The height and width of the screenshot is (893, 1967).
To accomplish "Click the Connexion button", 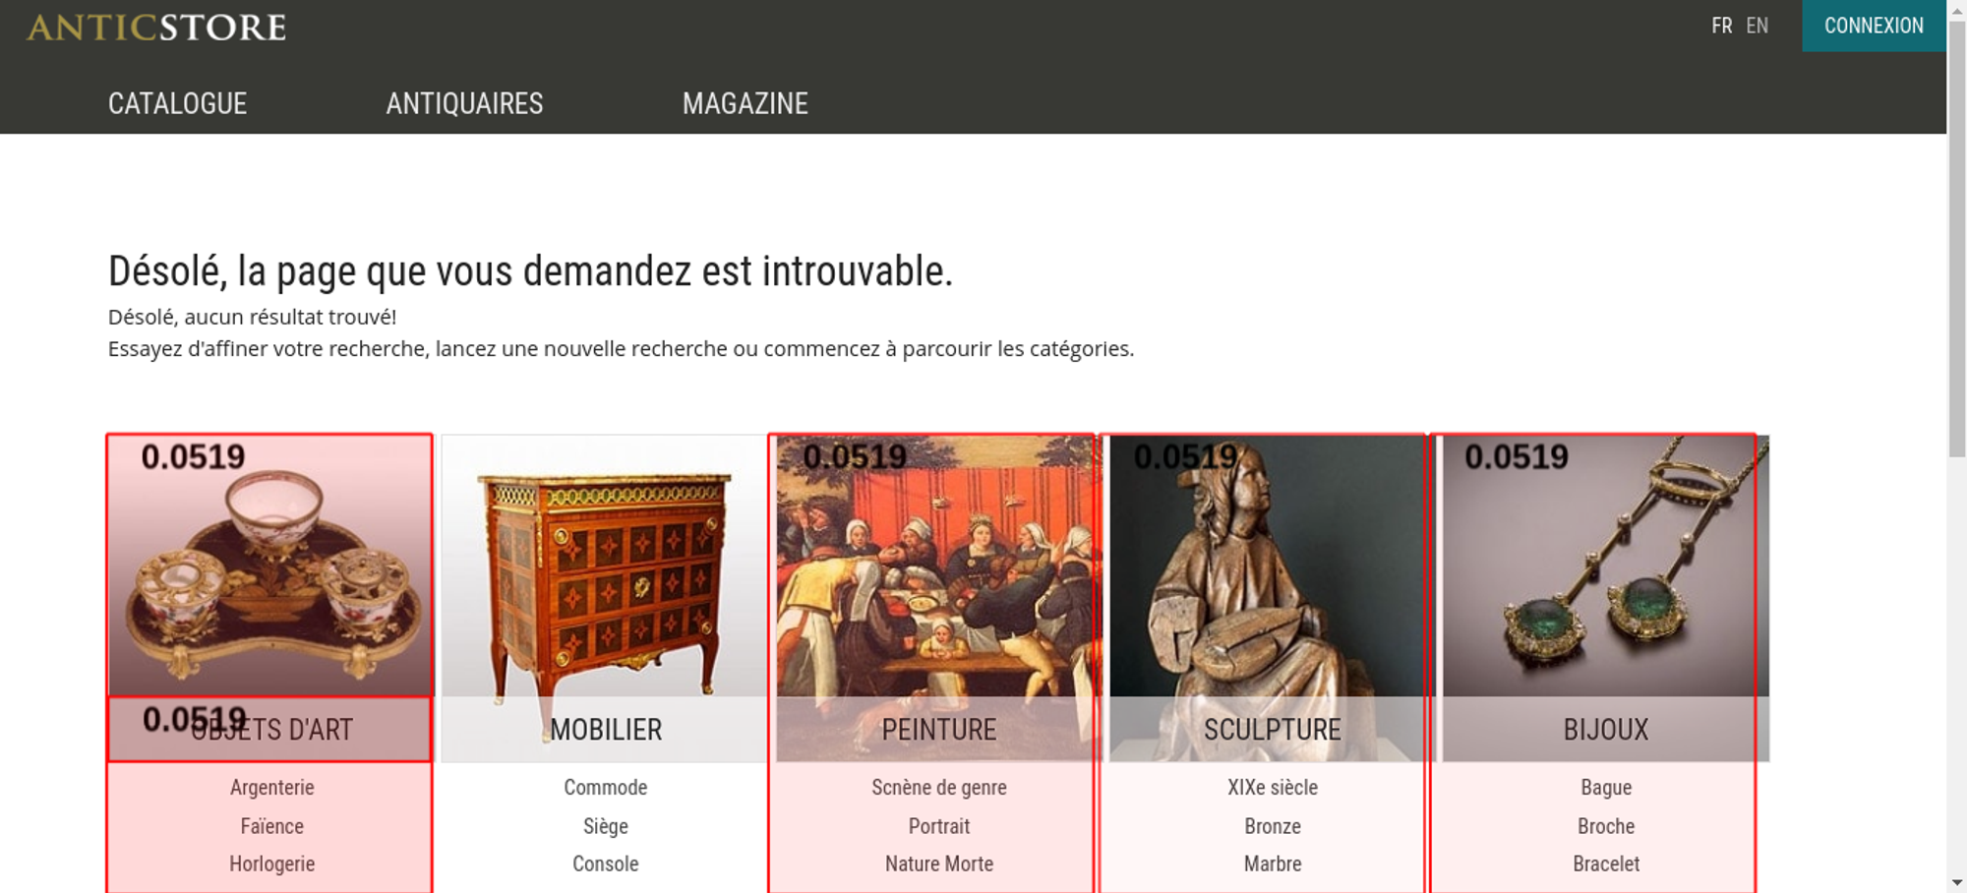I will point(1874,26).
